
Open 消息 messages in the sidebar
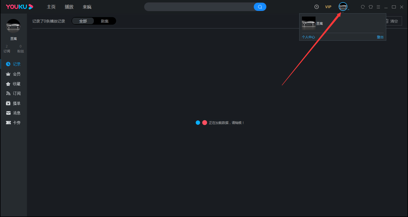point(14,113)
